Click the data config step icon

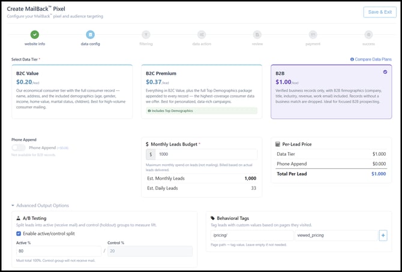(x=90, y=35)
